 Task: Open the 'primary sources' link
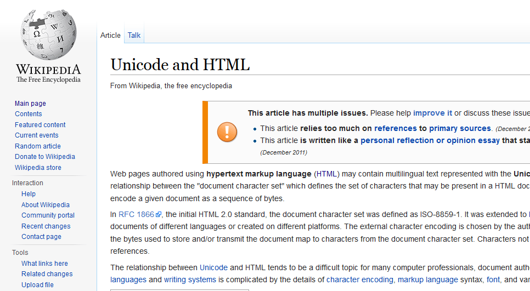click(x=460, y=128)
